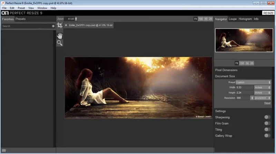Enable the Sharpening toggle

click(267, 117)
